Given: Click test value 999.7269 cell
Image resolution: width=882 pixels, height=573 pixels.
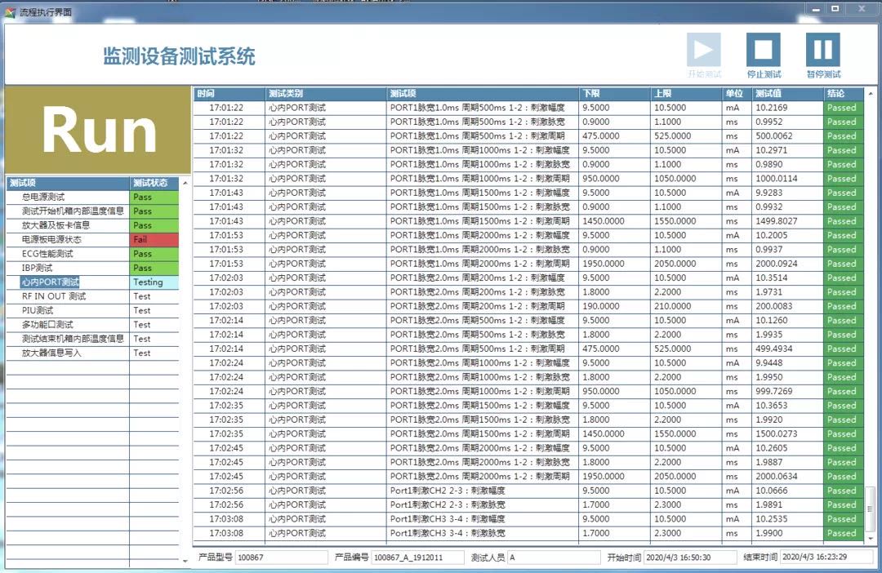Looking at the screenshot, I should pyautogui.click(x=787, y=391).
